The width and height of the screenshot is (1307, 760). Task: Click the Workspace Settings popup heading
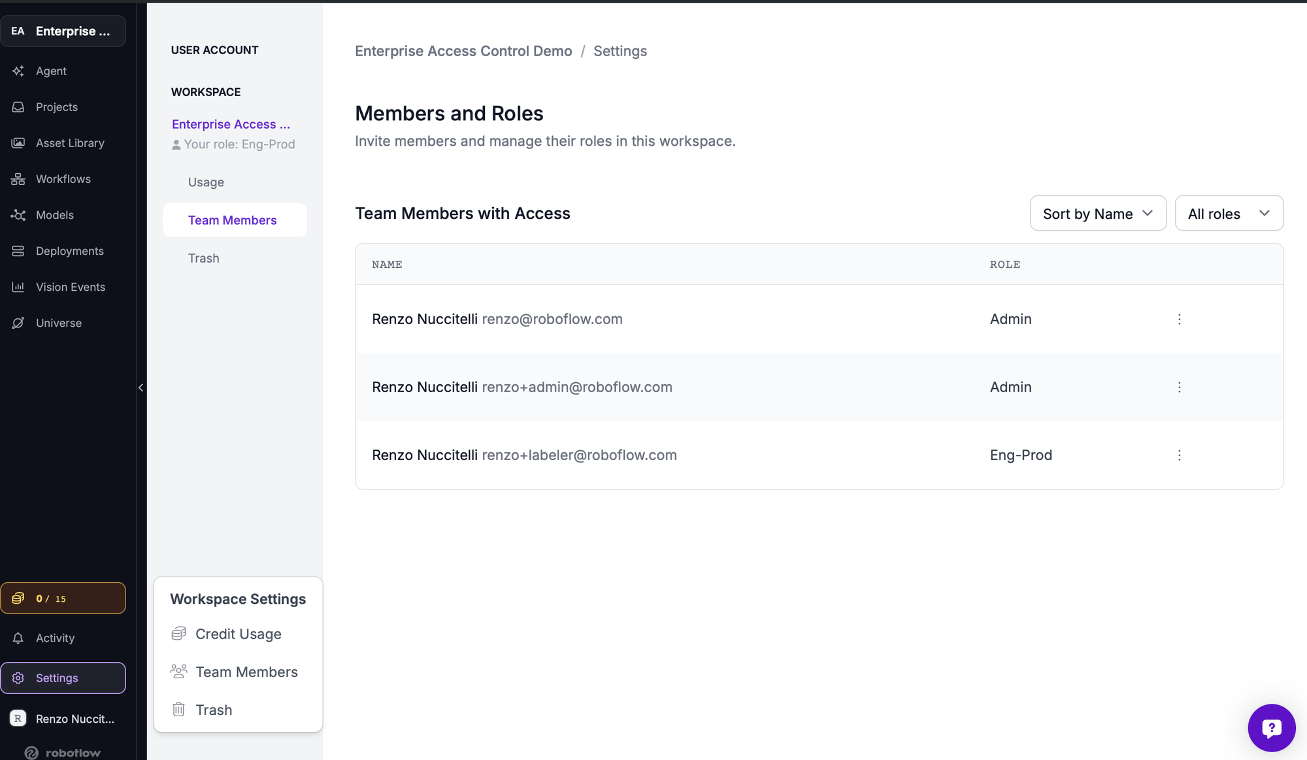coord(238,599)
